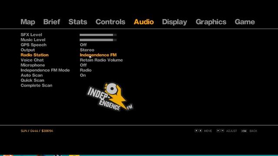Select the Radio Station option label
The width and height of the screenshot is (278, 156).
point(35,55)
